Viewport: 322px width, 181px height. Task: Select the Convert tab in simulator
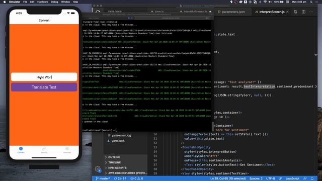21,150
